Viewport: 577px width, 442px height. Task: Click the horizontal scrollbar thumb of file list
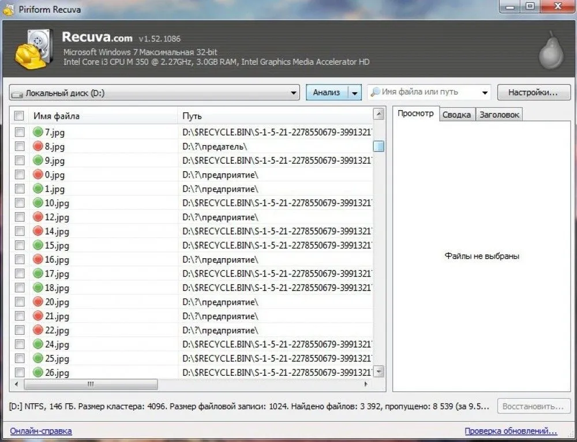pos(91,384)
